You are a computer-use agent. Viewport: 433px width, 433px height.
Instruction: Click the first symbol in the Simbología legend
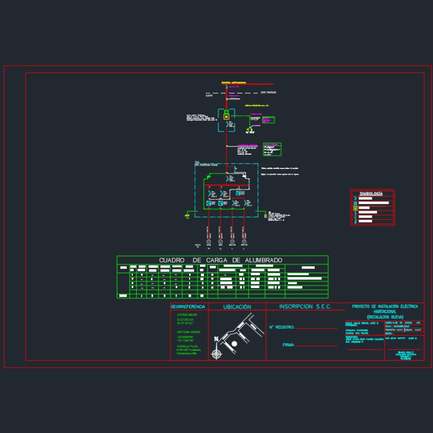point(356,198)
